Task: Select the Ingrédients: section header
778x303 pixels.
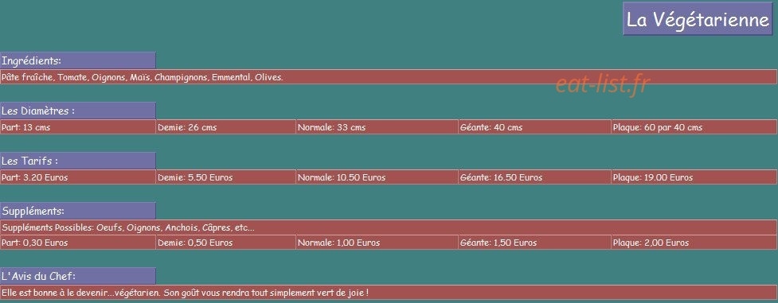Action: (78, 60)
